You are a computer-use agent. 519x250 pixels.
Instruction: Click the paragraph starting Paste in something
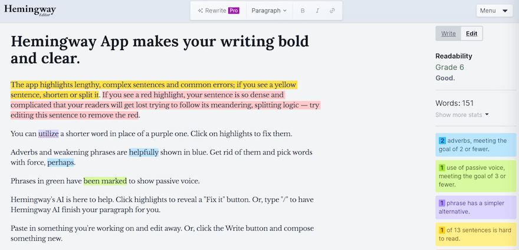[x=162, y=233]
